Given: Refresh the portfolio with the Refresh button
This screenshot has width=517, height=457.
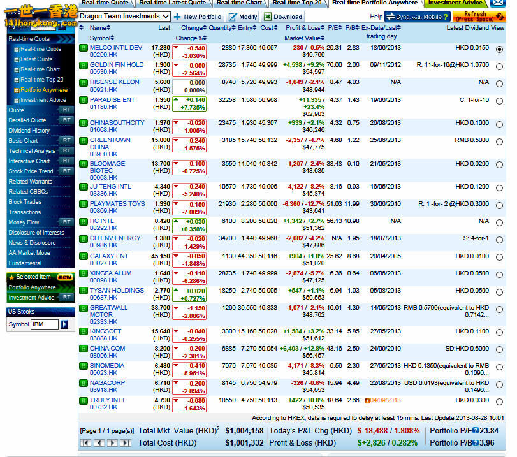Looking at the screenshot, I should point(479,17).
